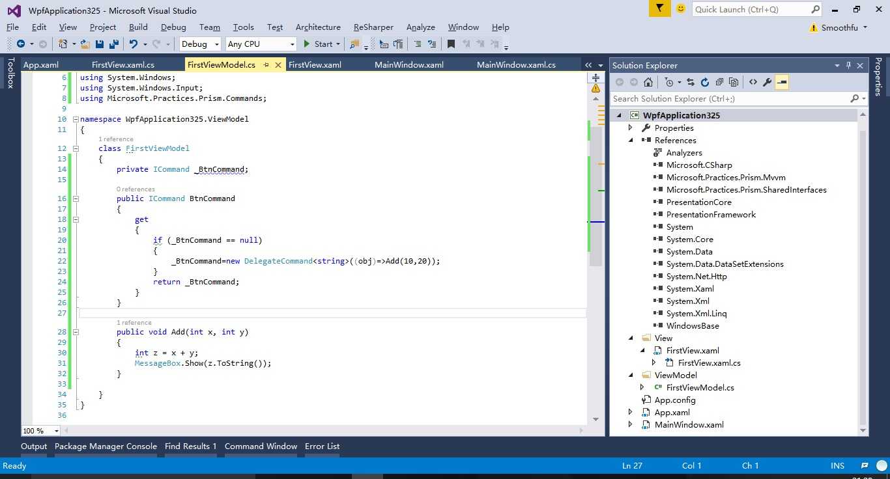Click the New Project toolbar icon

tap(63, 44)
